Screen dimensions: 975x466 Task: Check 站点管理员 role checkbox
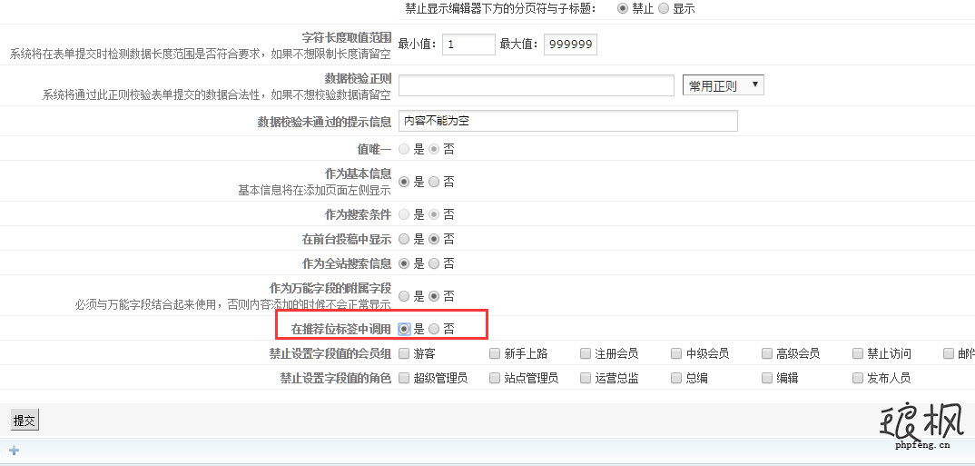click(x=495, y=378)
